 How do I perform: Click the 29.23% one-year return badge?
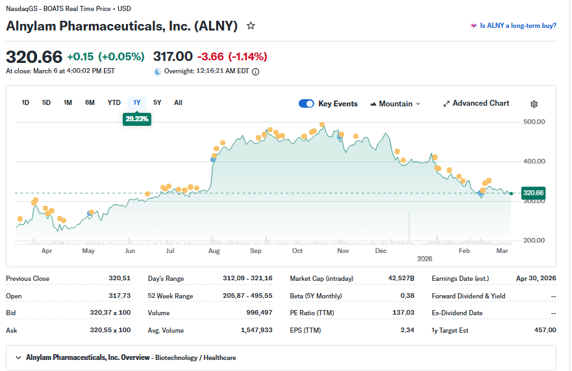pos(137,119)
